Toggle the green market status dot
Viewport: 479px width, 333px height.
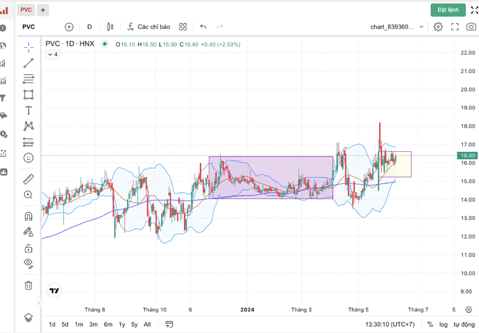[x=105, y=44]
